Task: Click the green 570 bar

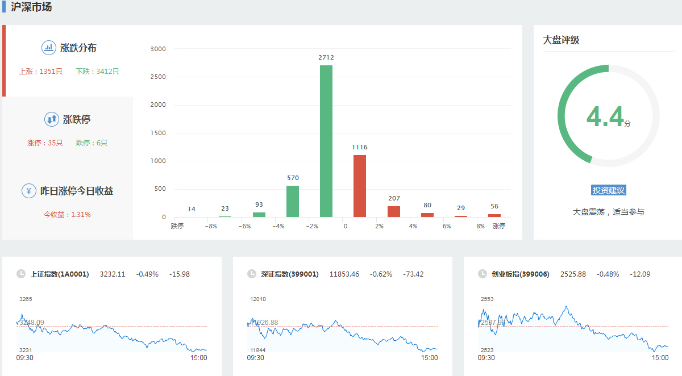Action: 293,201
